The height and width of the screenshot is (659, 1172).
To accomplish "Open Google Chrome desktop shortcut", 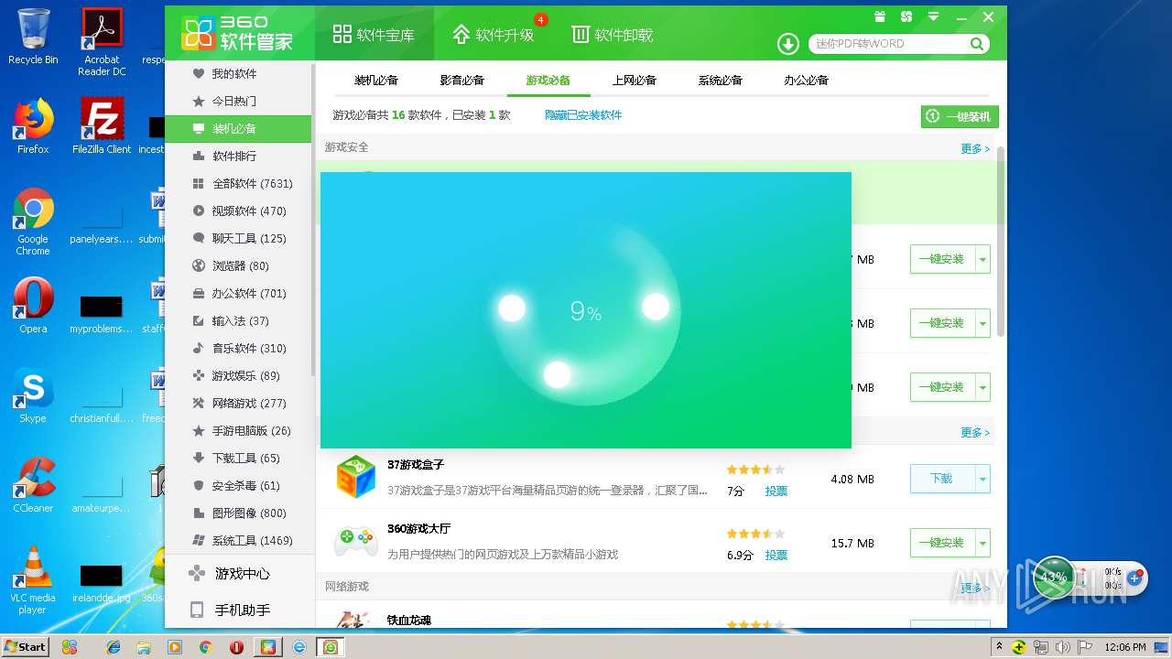I will 33,221.
